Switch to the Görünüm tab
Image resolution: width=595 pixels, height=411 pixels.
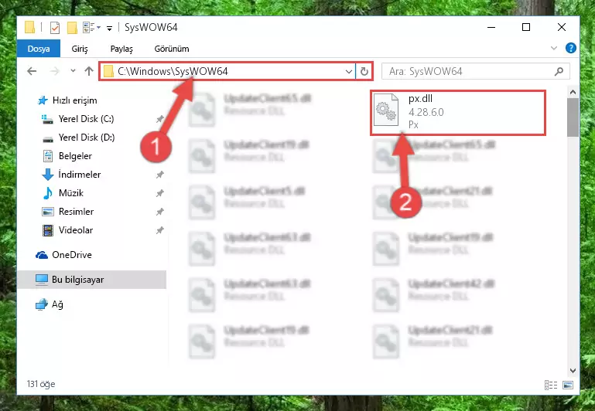(x=172, y=49)
